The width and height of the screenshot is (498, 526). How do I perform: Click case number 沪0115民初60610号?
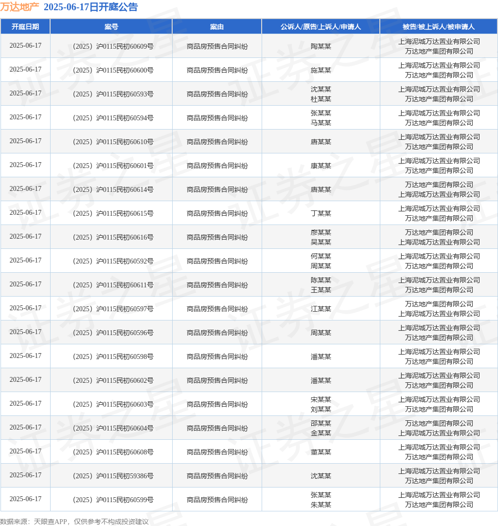click(x=113, y=142)
